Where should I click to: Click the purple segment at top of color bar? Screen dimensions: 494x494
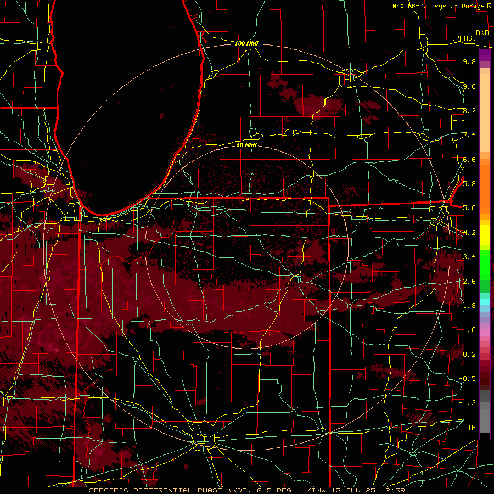[x=485, y=55]
